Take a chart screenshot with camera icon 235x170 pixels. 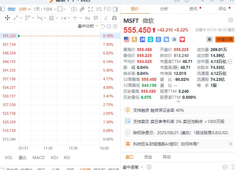74,9
